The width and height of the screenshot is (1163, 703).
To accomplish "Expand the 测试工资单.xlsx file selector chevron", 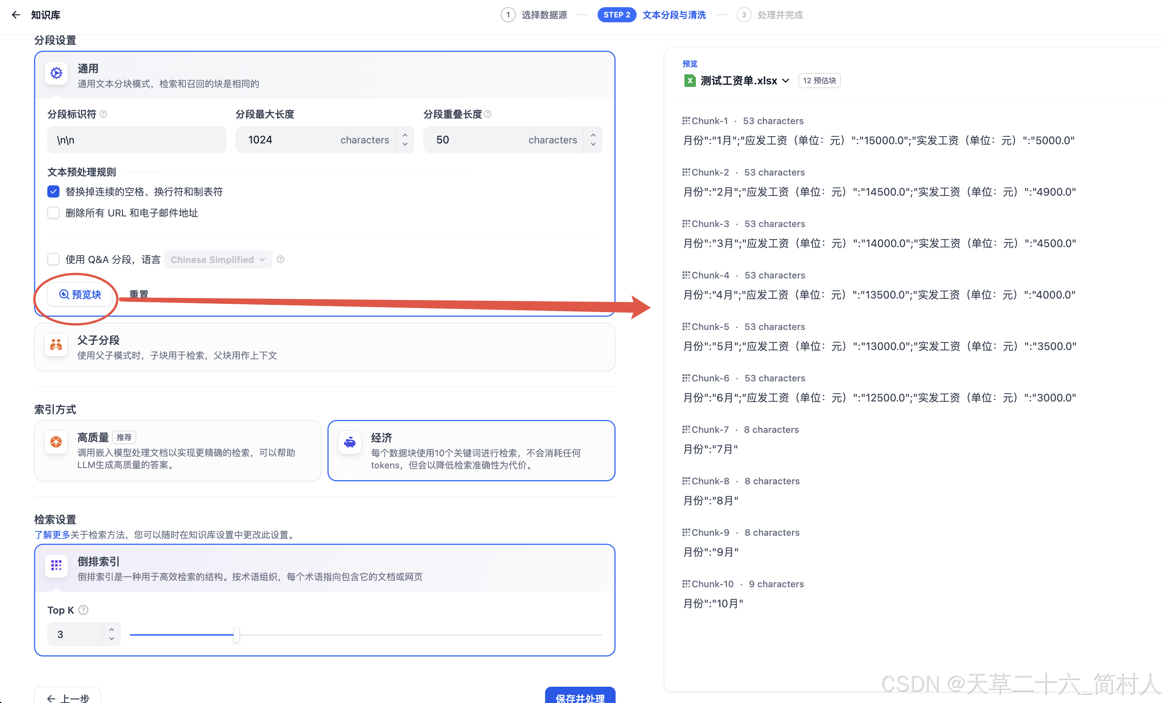I will (x=786, y=80).
